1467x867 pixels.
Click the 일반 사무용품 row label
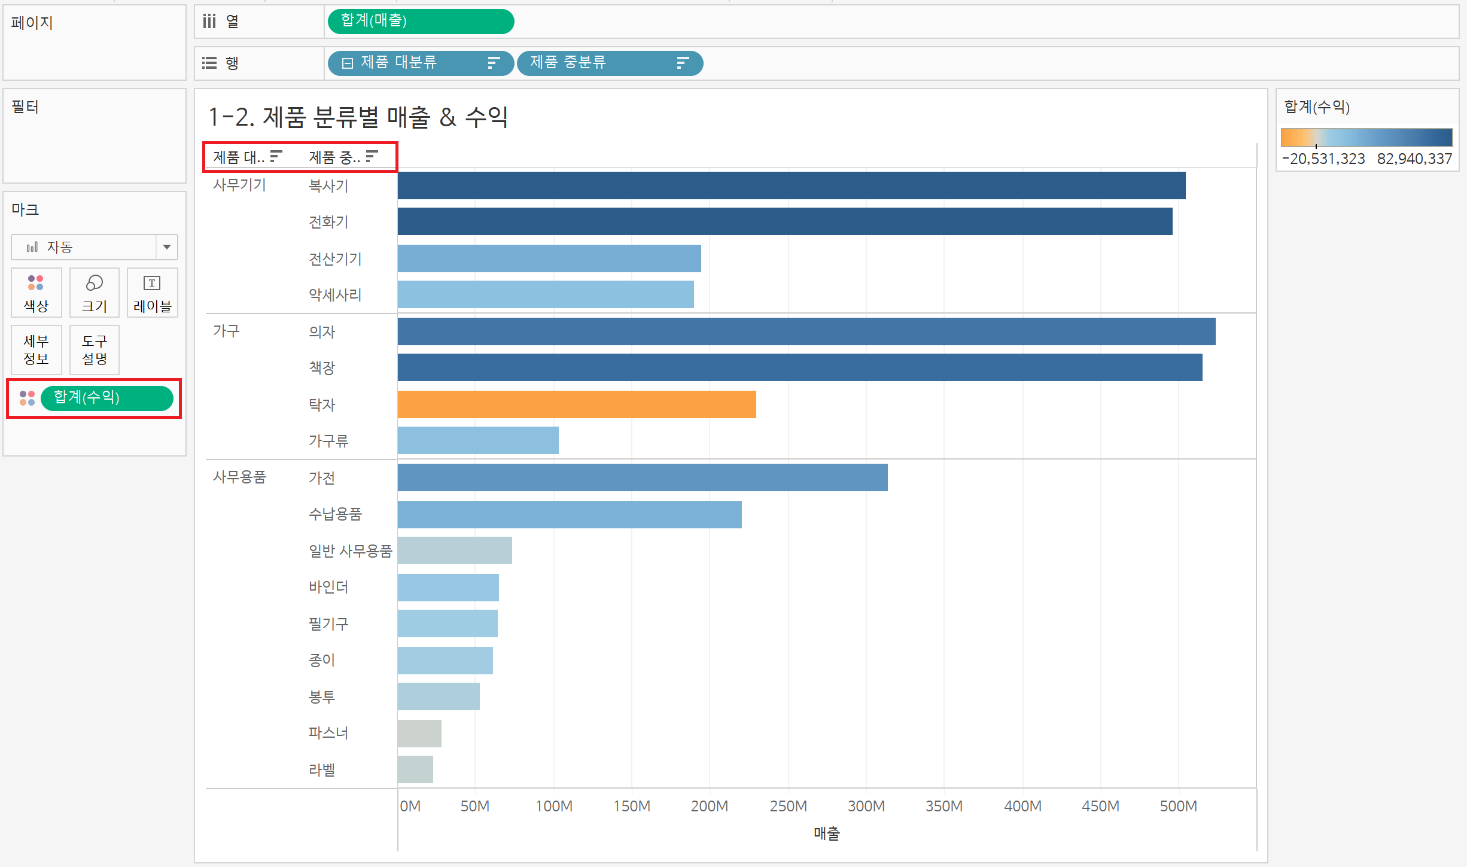coord(350,551)
